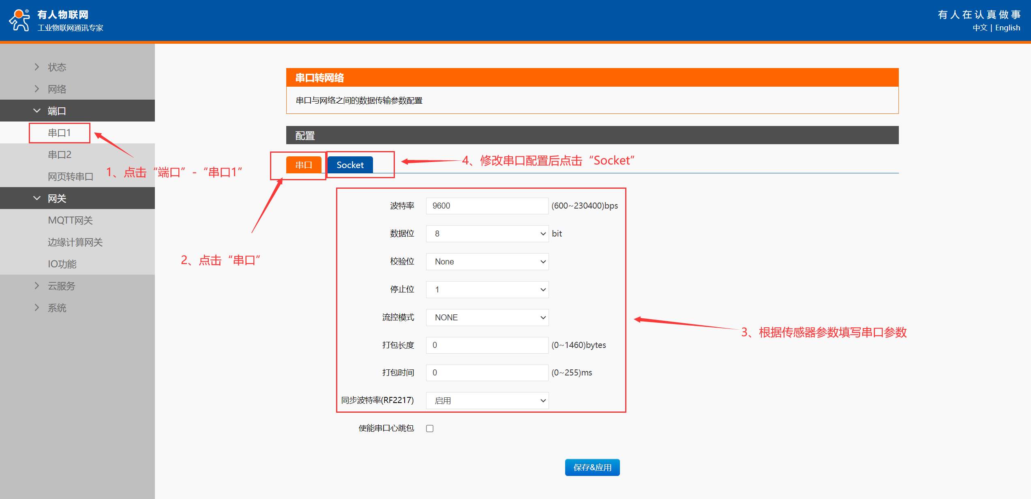Viewport: 1031px width, 499px height.
Task: Go to 网页转串口 page
Action: pos(71,177)
